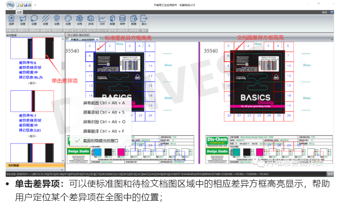
Task: Click region box 0 in the standard image
Action: tap(90, 46)
